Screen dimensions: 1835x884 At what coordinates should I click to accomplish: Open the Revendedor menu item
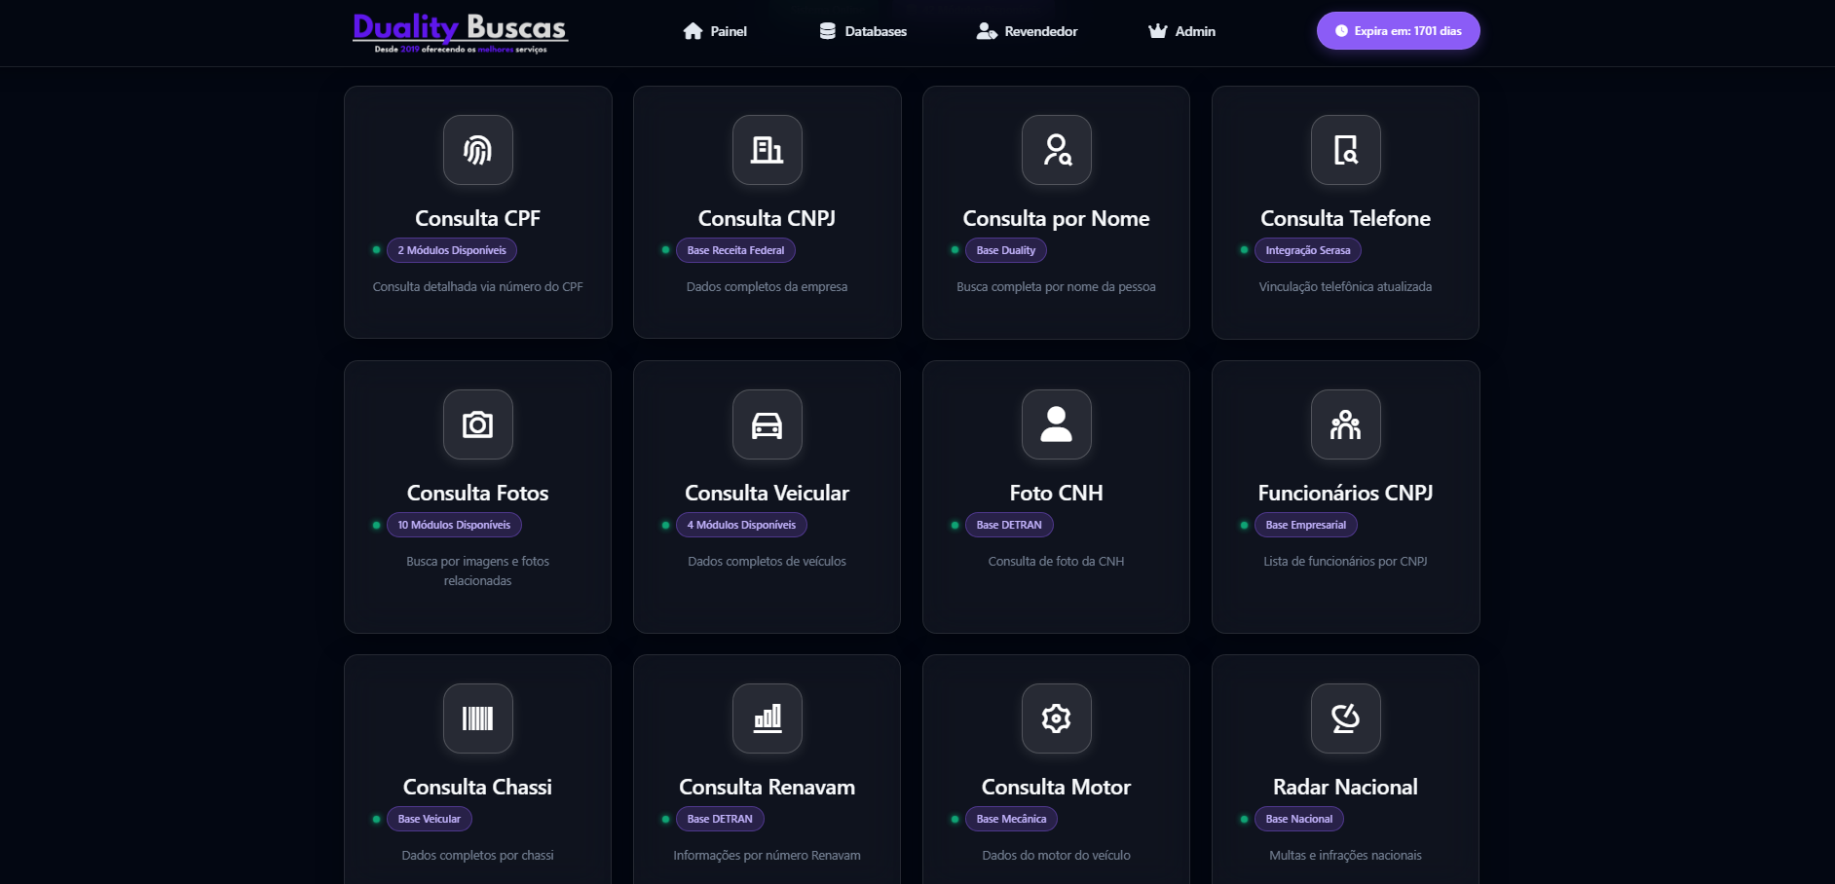[1027, 31]
